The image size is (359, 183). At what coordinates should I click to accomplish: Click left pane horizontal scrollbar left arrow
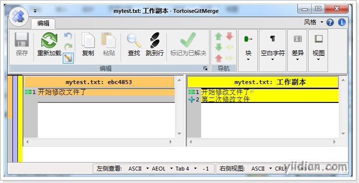click(x=27, y=142)
